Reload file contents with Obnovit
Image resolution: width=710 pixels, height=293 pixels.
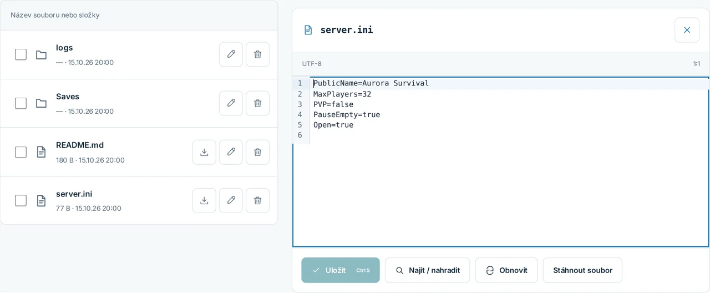[506, 270]
